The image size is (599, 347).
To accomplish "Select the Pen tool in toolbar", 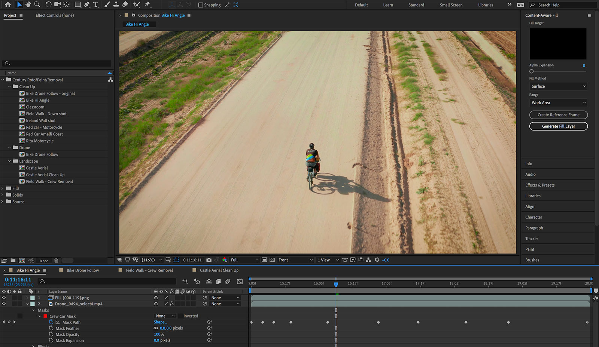I will (87, 4).
